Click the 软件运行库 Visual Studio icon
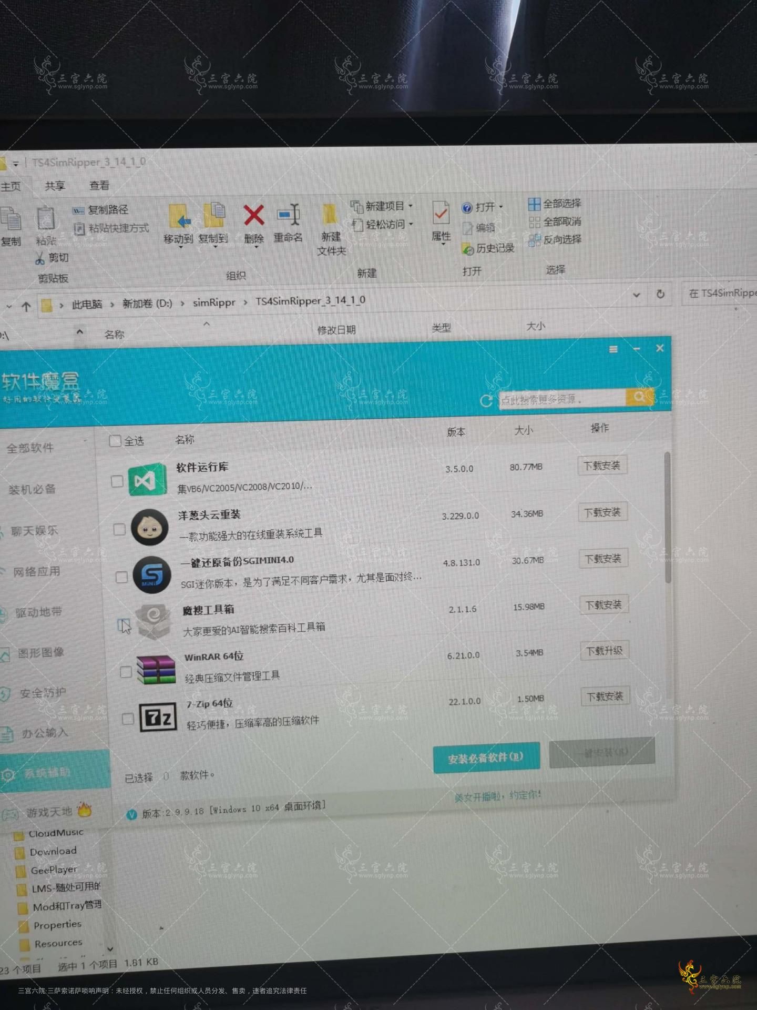 click(147, 480)
